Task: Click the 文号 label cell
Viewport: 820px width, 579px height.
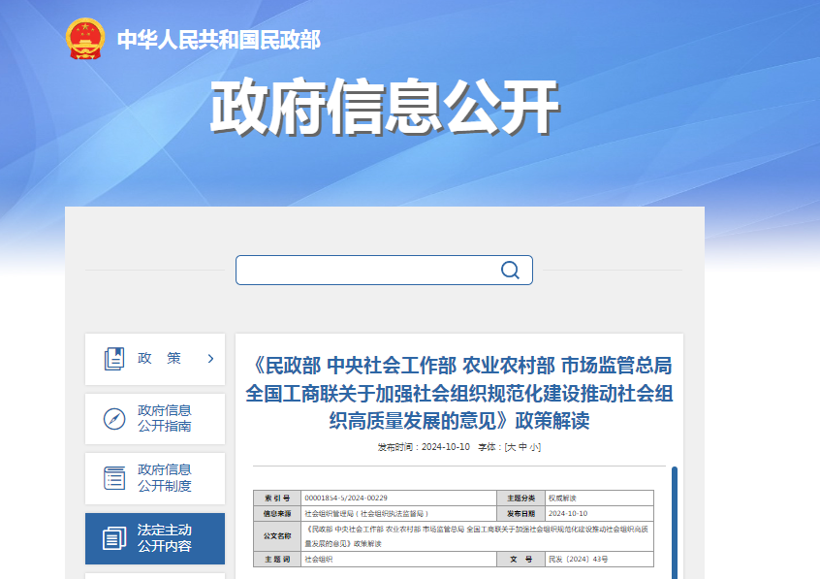Action: point(520,559)
